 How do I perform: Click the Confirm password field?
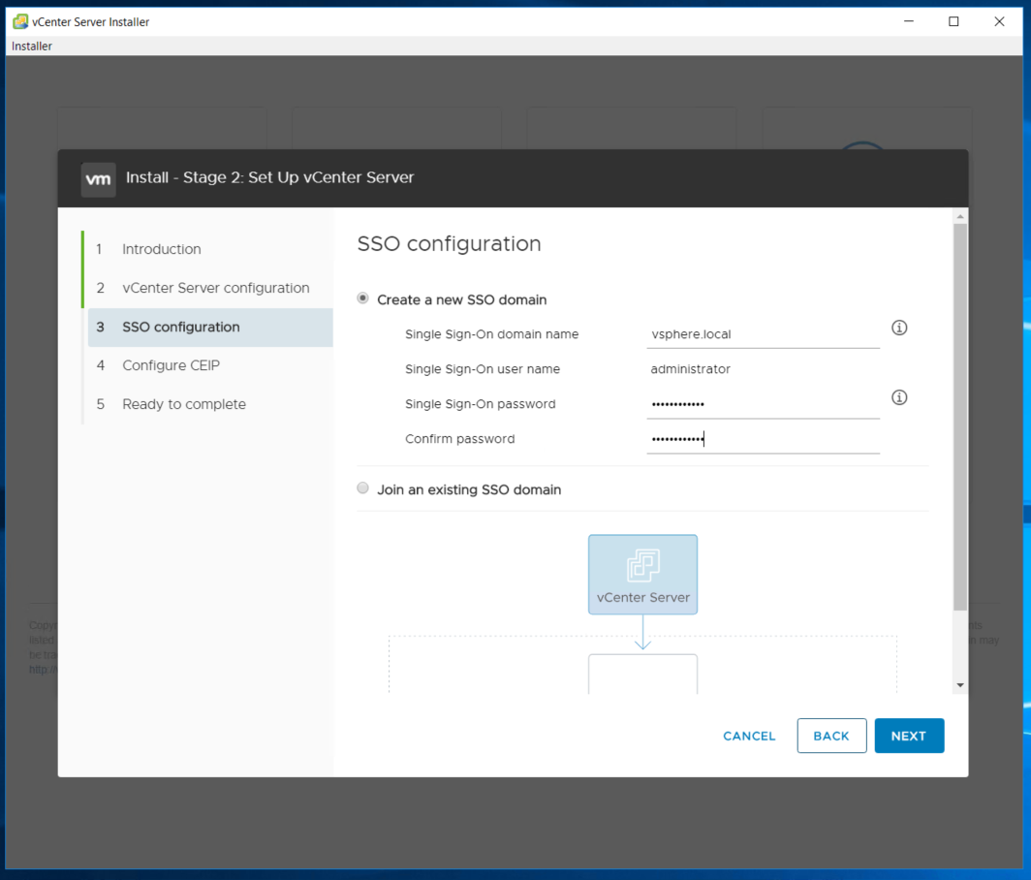point(763,439)
